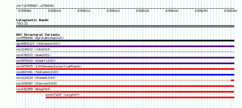
Task: Click the red nsv3208387 variant bar
Action: [x=125, y=86]
